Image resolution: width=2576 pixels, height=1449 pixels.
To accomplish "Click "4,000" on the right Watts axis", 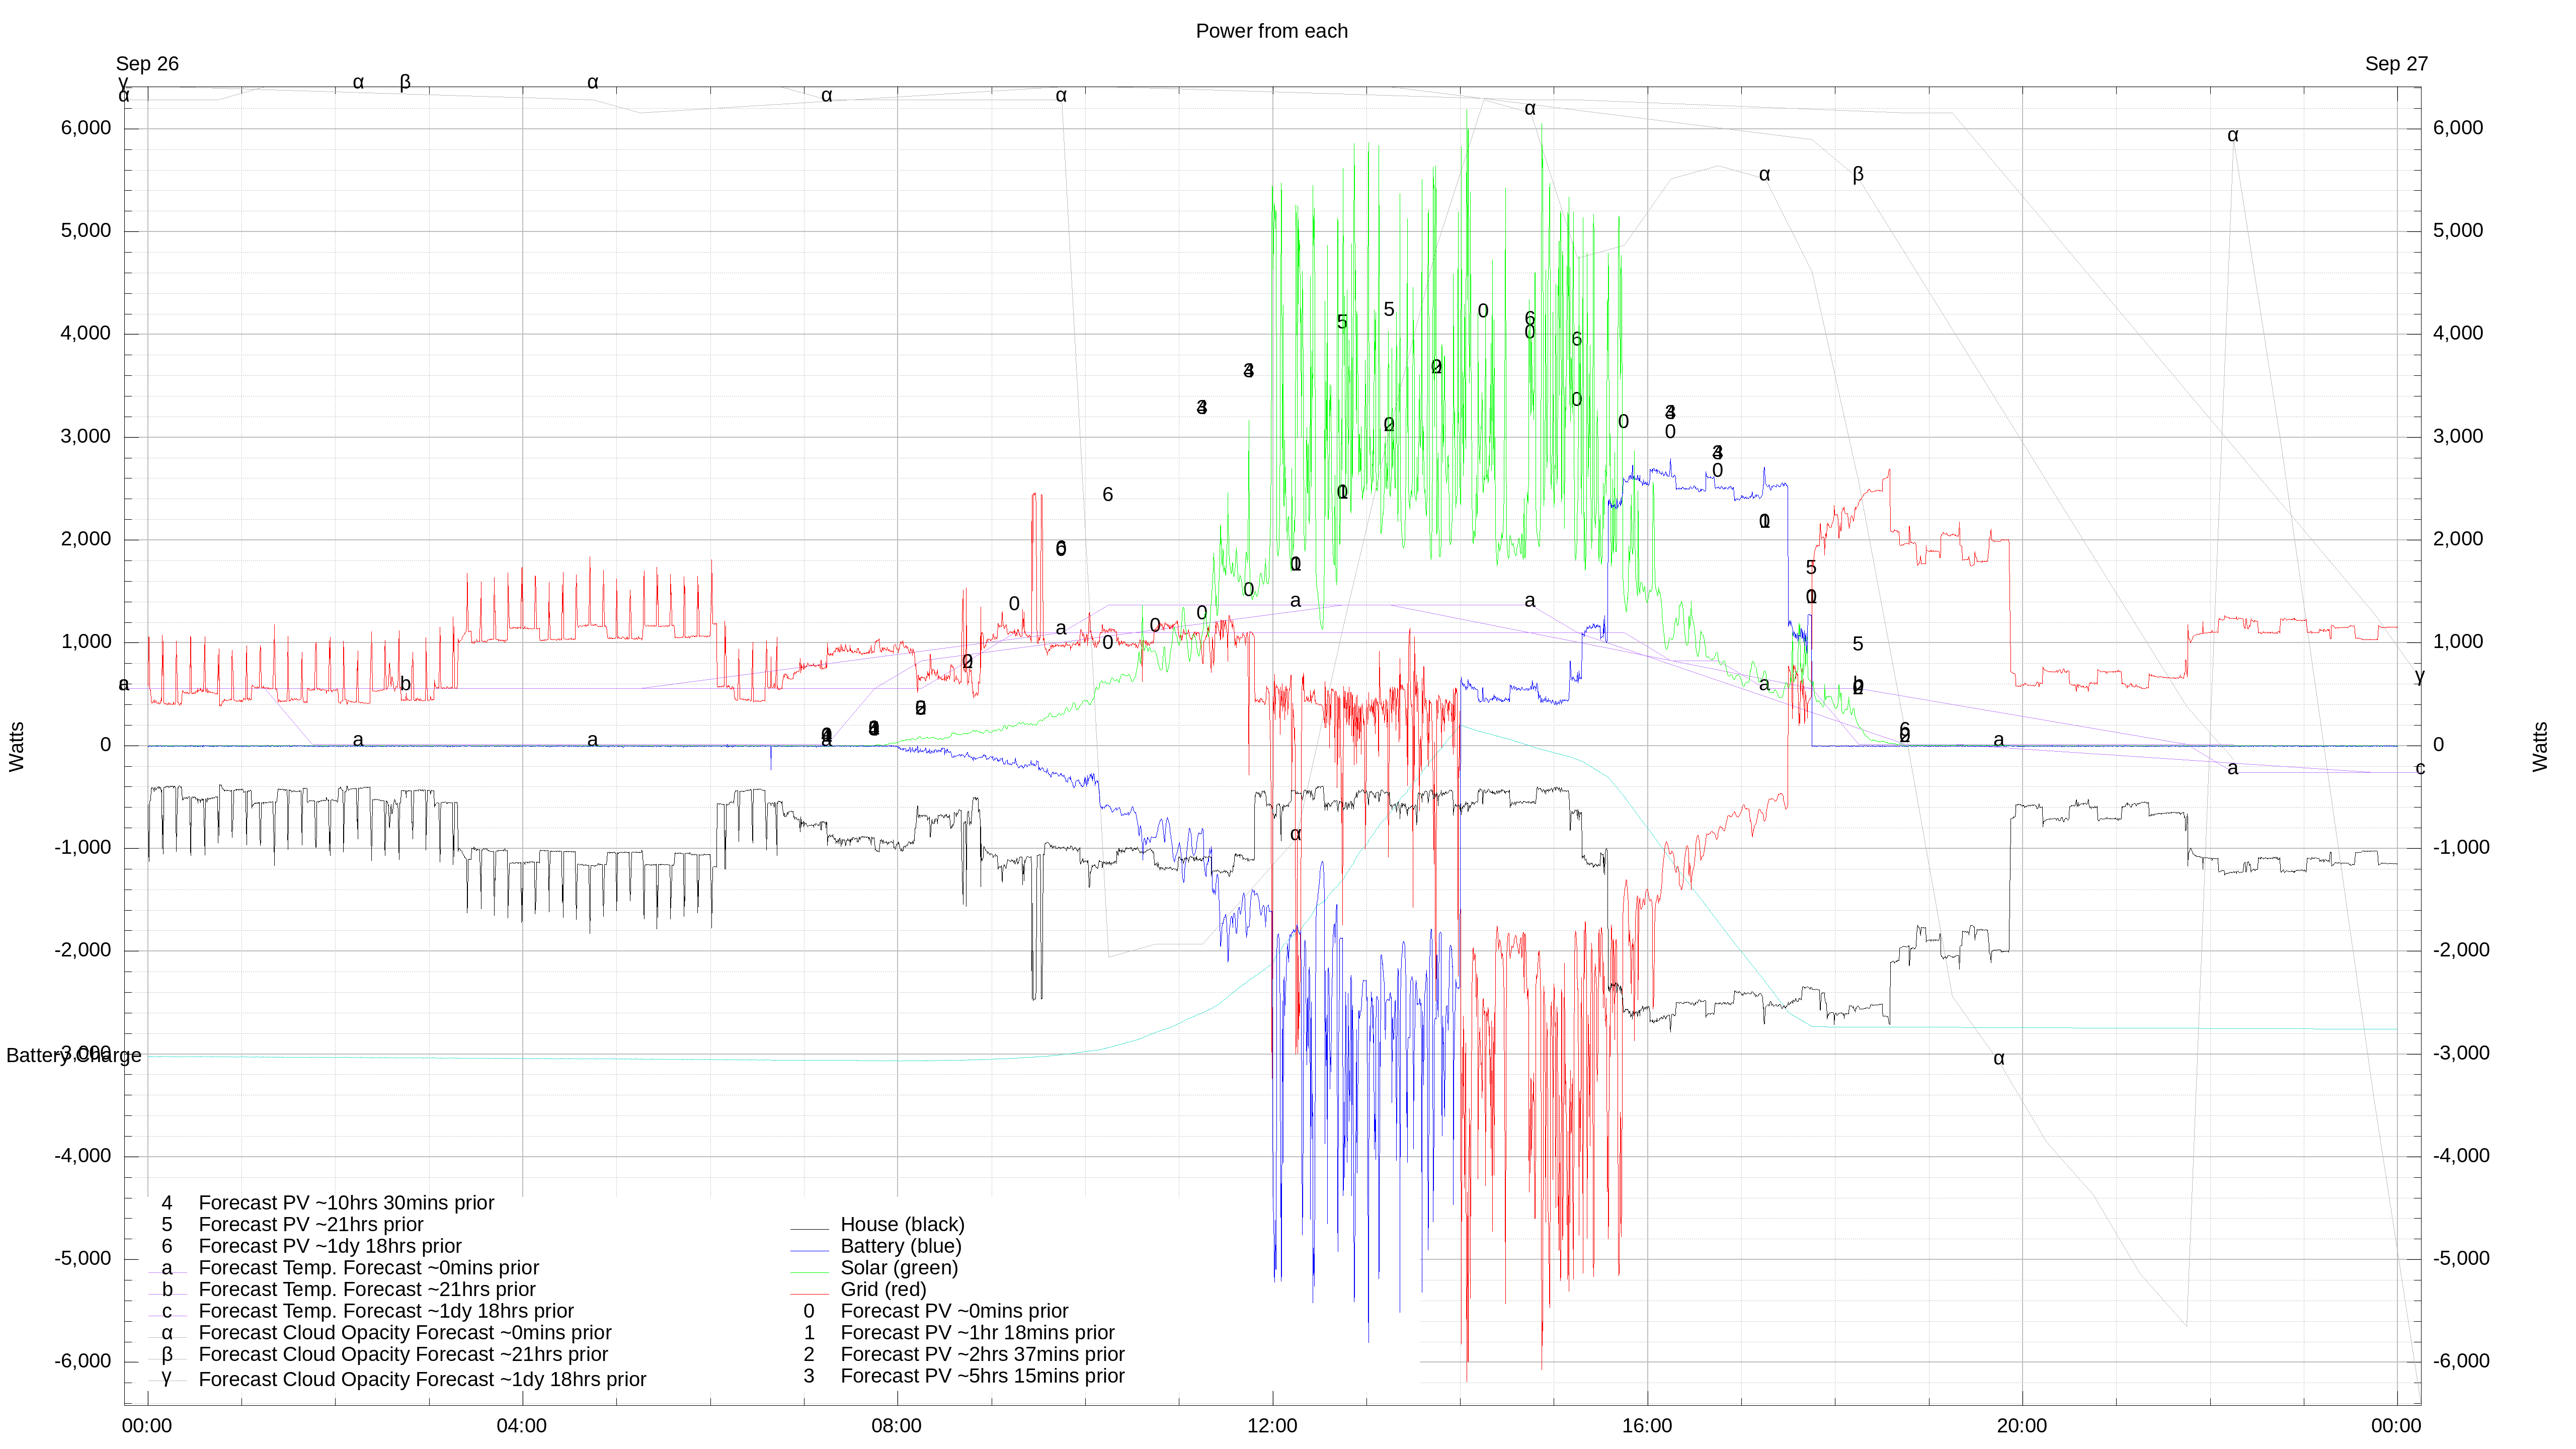I will 2458,334.
